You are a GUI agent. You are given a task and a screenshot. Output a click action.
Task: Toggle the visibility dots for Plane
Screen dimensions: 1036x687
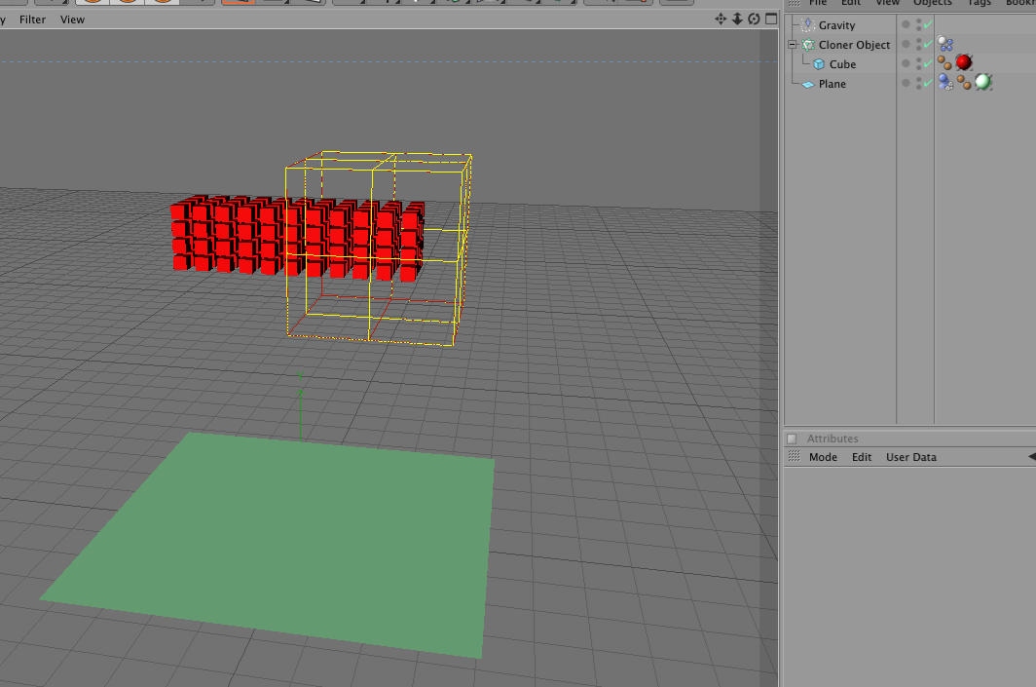point(918,83)
